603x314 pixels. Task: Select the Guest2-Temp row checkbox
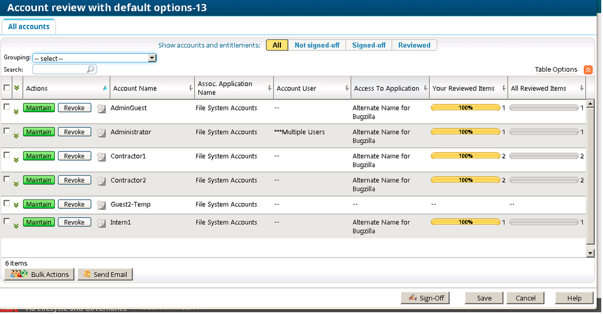click(7, 204)
